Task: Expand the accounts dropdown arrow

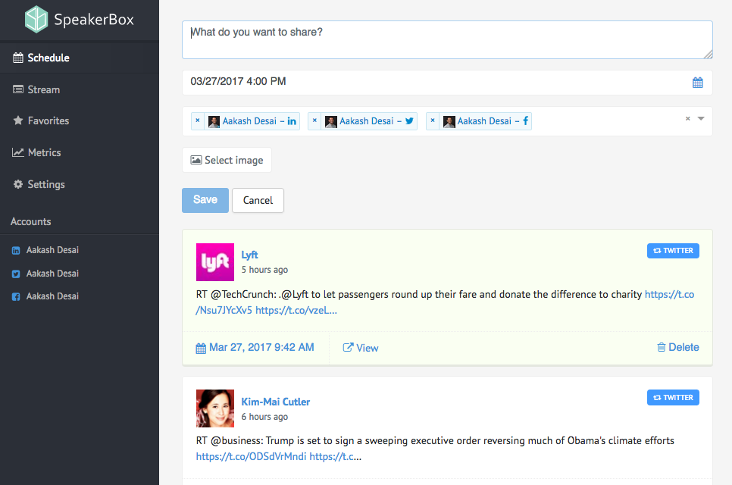Action: tap(701, 118)
